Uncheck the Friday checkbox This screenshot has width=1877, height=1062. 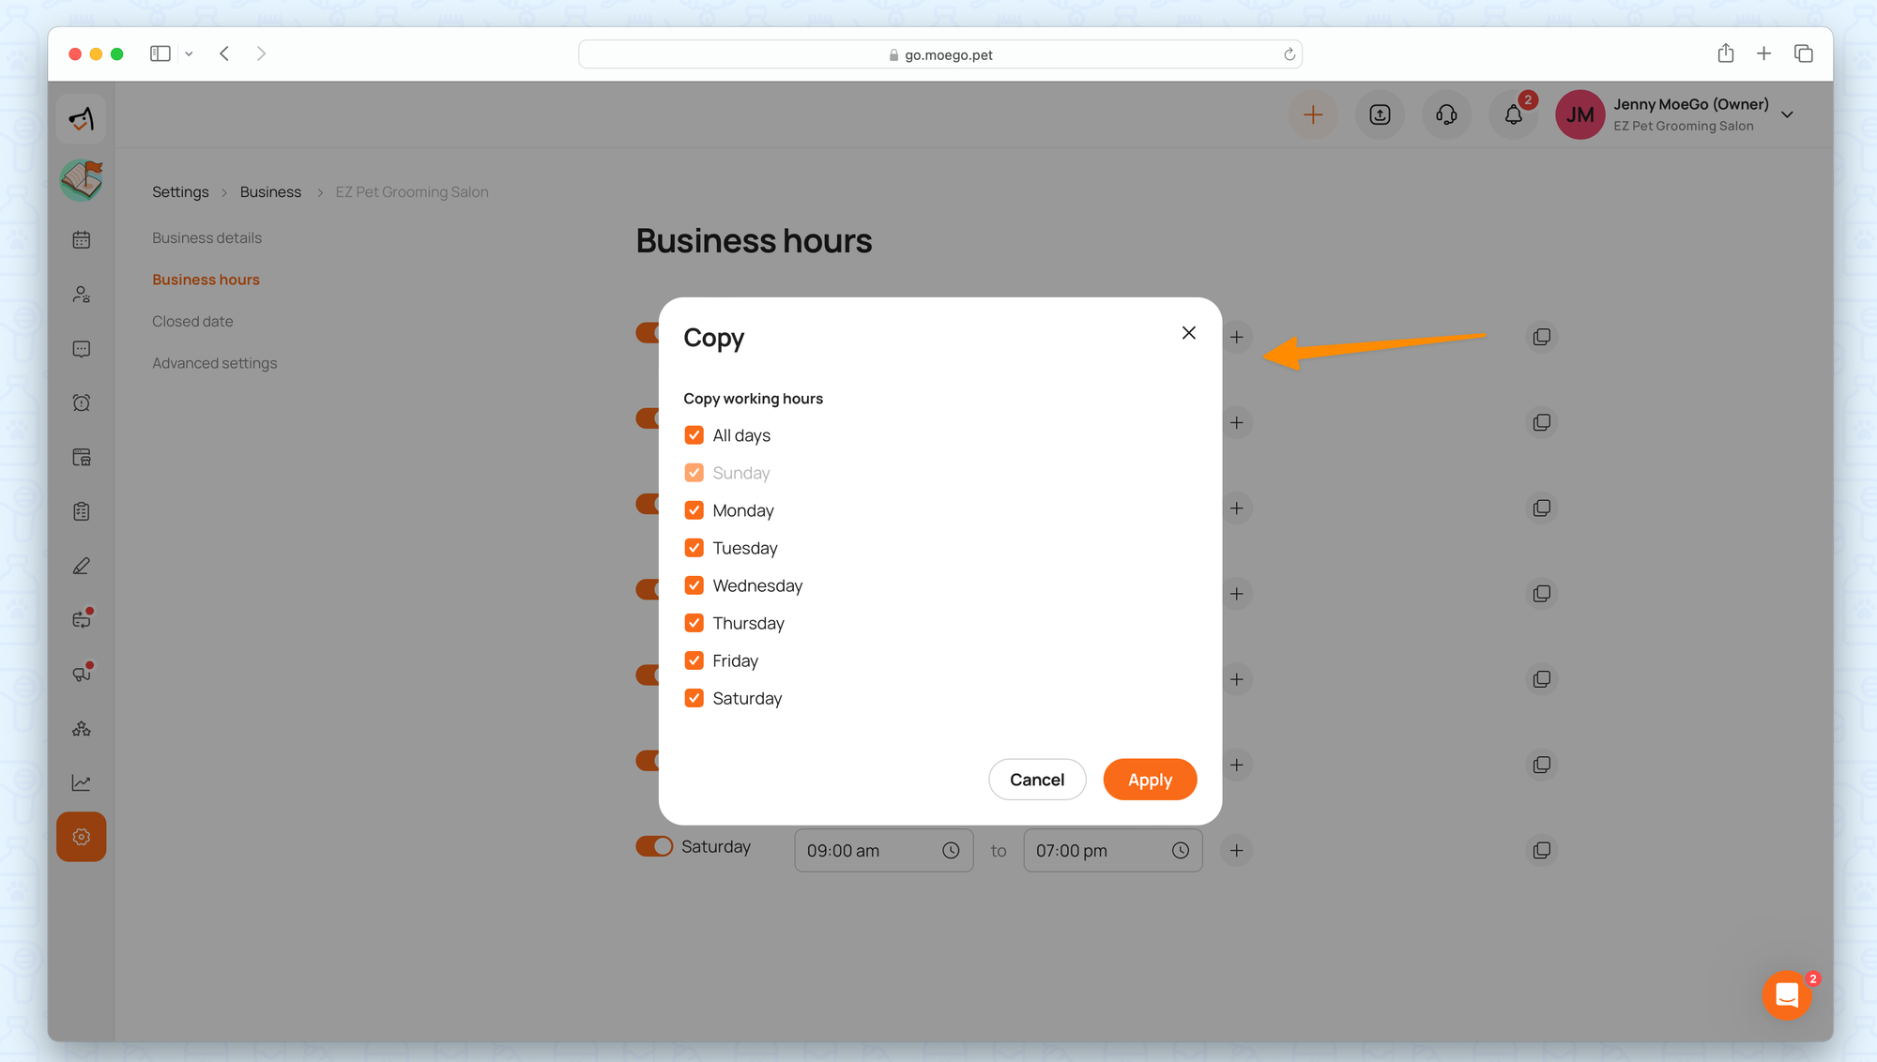click(694, 660)
